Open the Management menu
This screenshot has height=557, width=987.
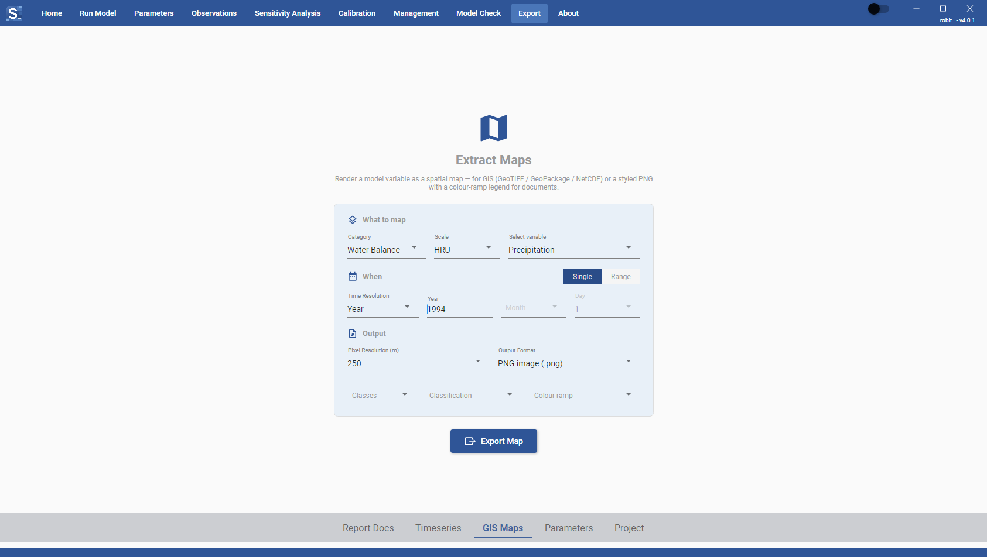[x=416, y=13]
